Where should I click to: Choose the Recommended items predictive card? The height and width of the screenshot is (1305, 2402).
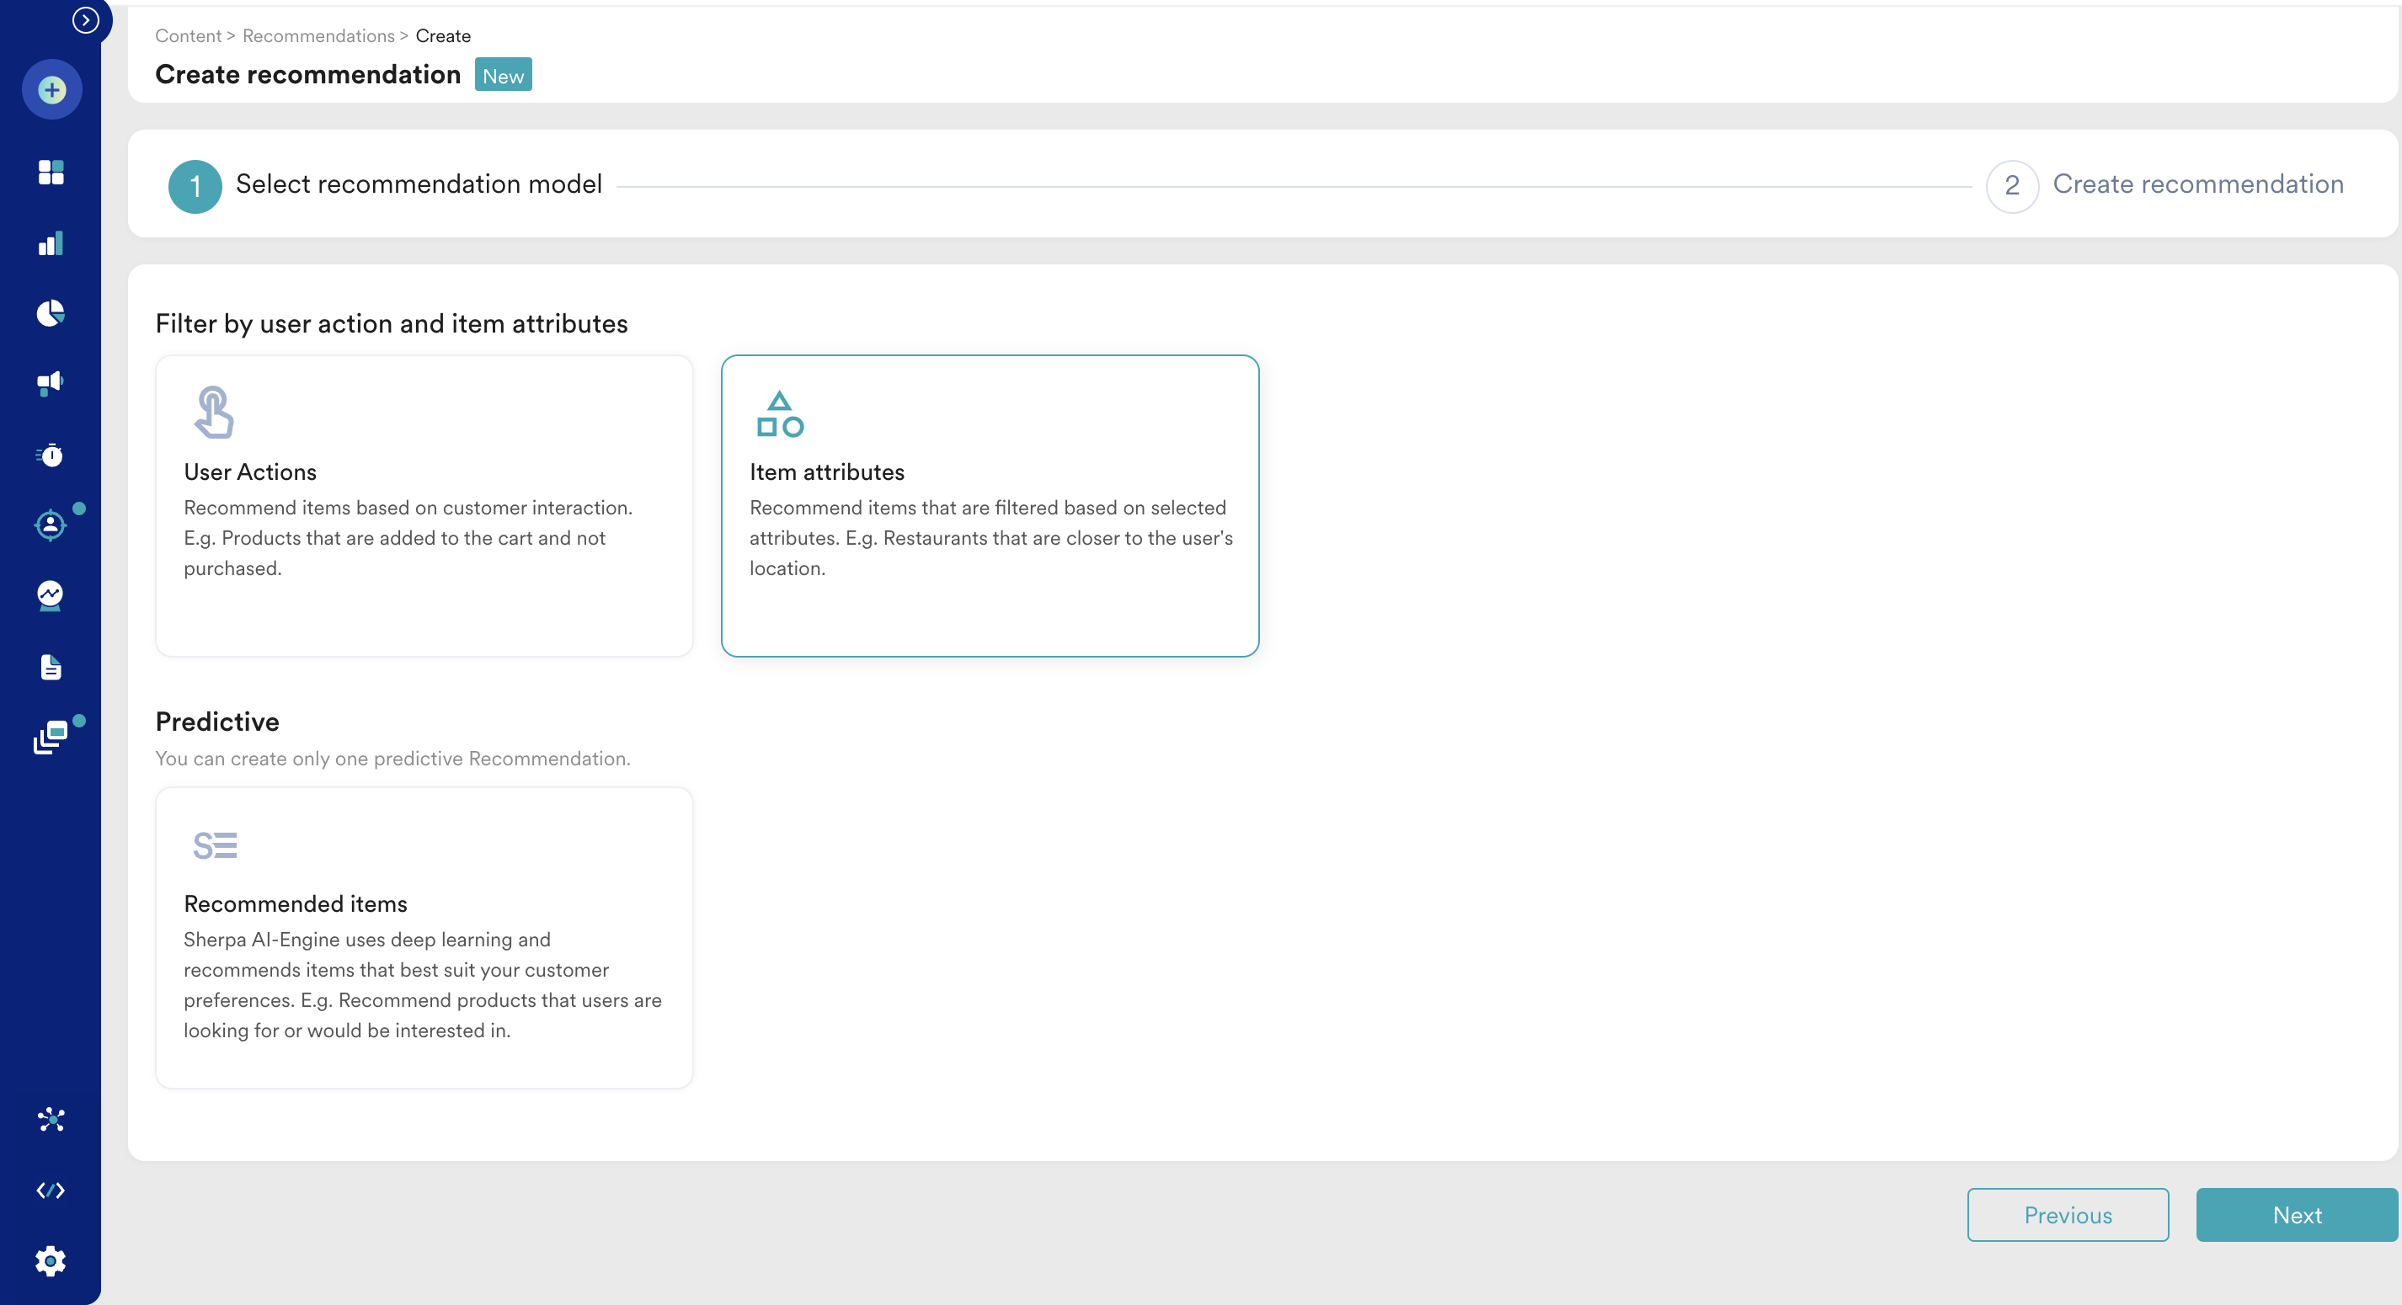[x=424, y=937]
